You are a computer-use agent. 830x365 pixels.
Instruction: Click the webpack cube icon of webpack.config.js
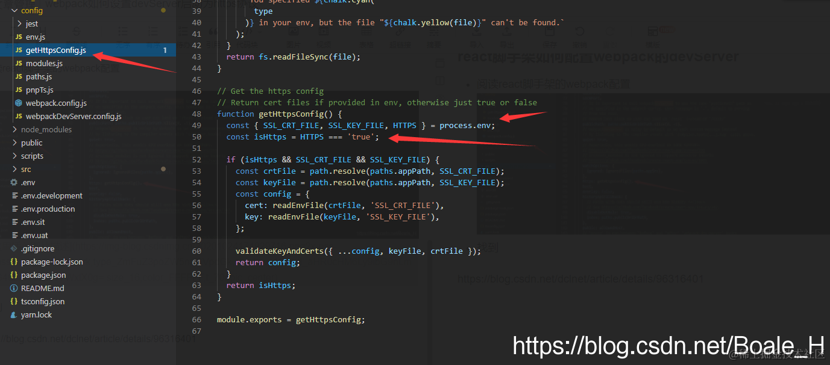tap(19, 103)
